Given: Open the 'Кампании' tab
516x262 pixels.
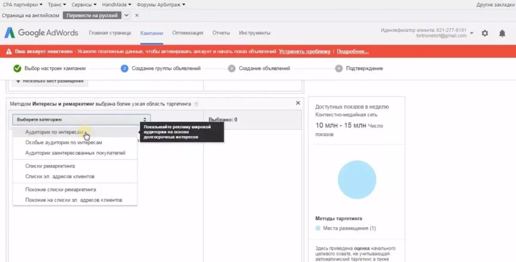Looking at the screenshot, I should pos(151,33).
